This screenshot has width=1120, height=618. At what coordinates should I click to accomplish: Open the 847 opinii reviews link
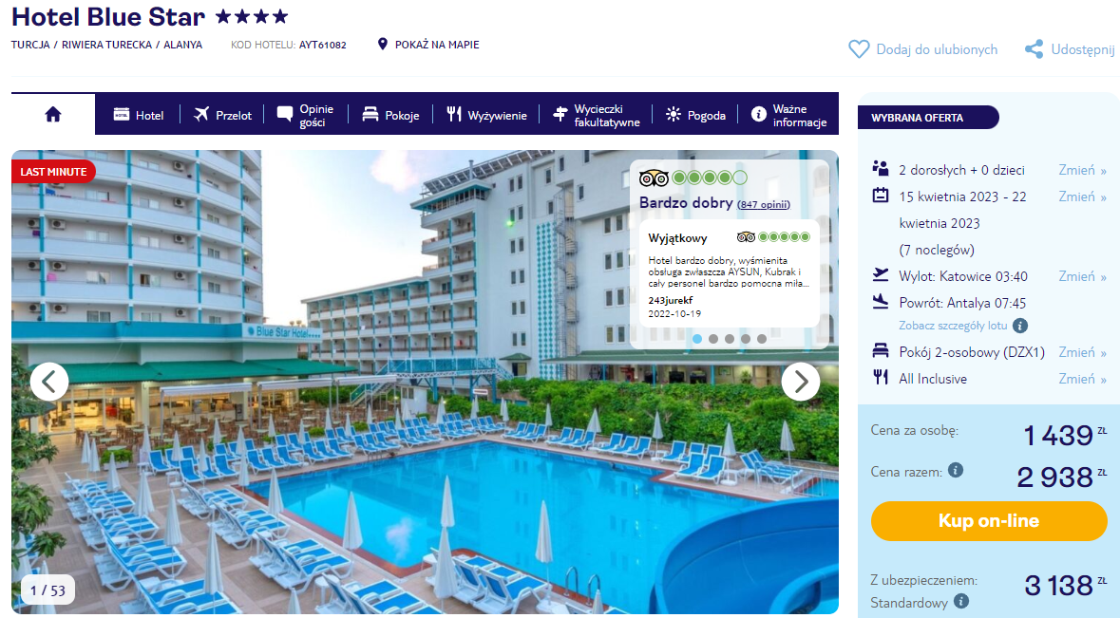pos(765,205)
